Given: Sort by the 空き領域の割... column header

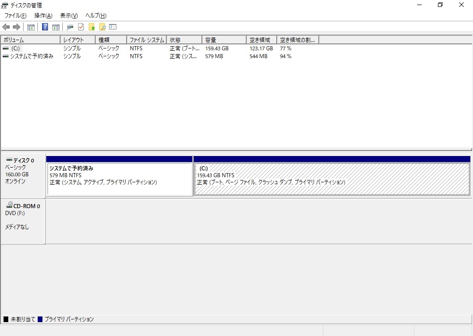Looking at the screenshot, I should pos(298,40).
